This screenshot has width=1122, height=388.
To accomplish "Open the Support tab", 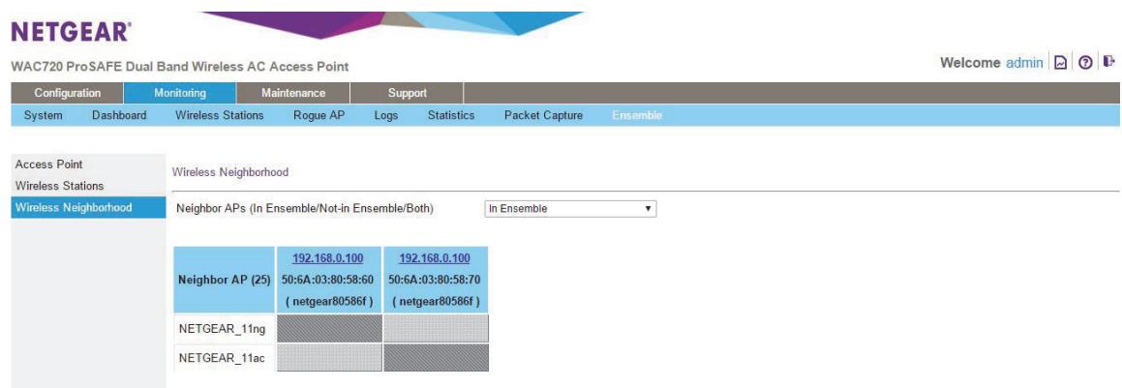I will point(408,93).
